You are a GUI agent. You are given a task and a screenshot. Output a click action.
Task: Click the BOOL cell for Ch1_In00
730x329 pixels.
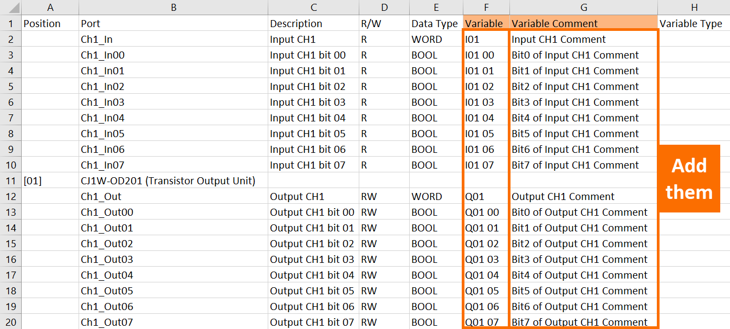click(435, 55)
